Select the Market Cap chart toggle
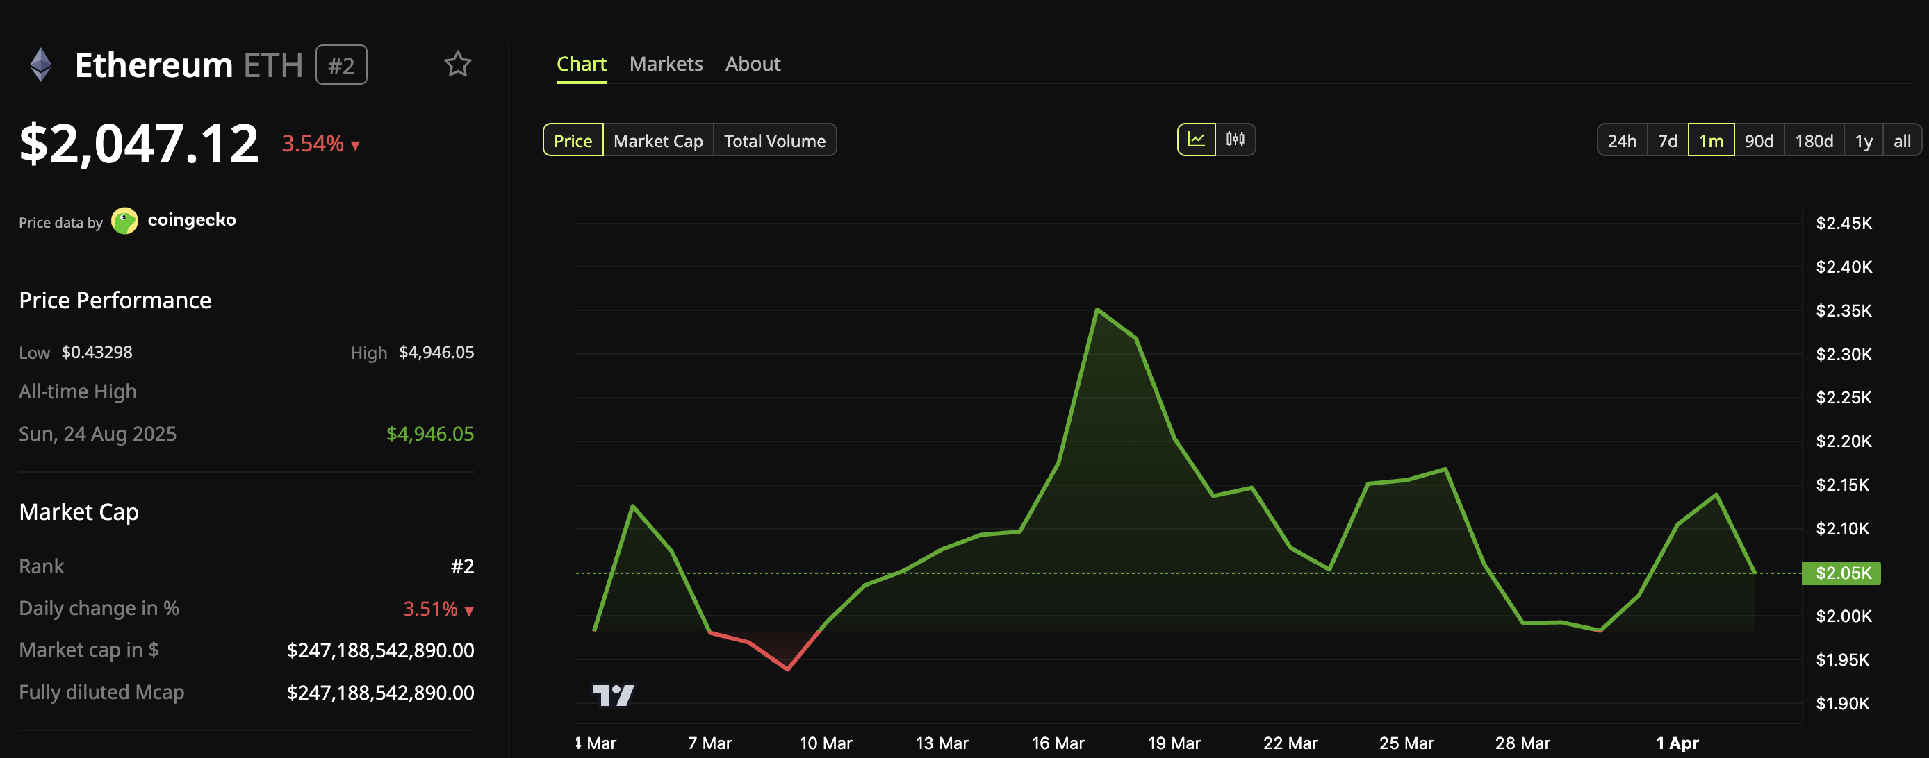Viewport: 1929px width, 758px height. click(x=657, y=141)
